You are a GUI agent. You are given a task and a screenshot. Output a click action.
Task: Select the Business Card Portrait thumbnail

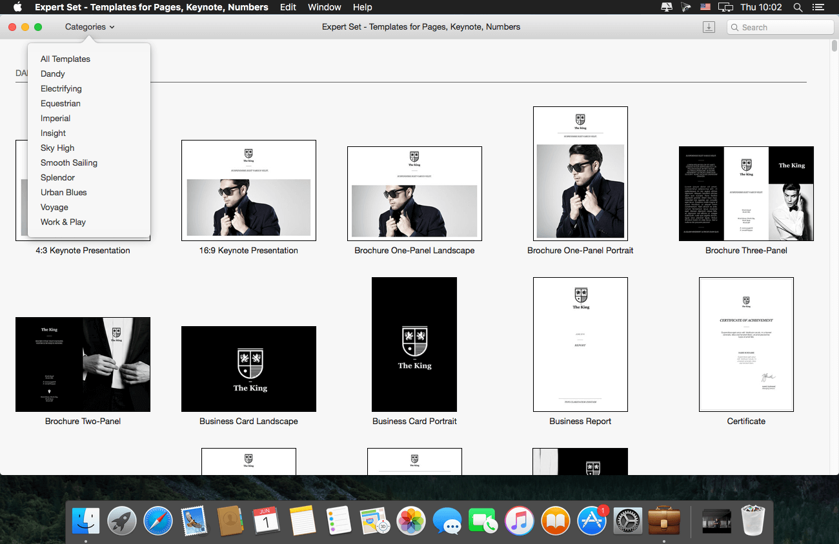click(x=414, y=344)
